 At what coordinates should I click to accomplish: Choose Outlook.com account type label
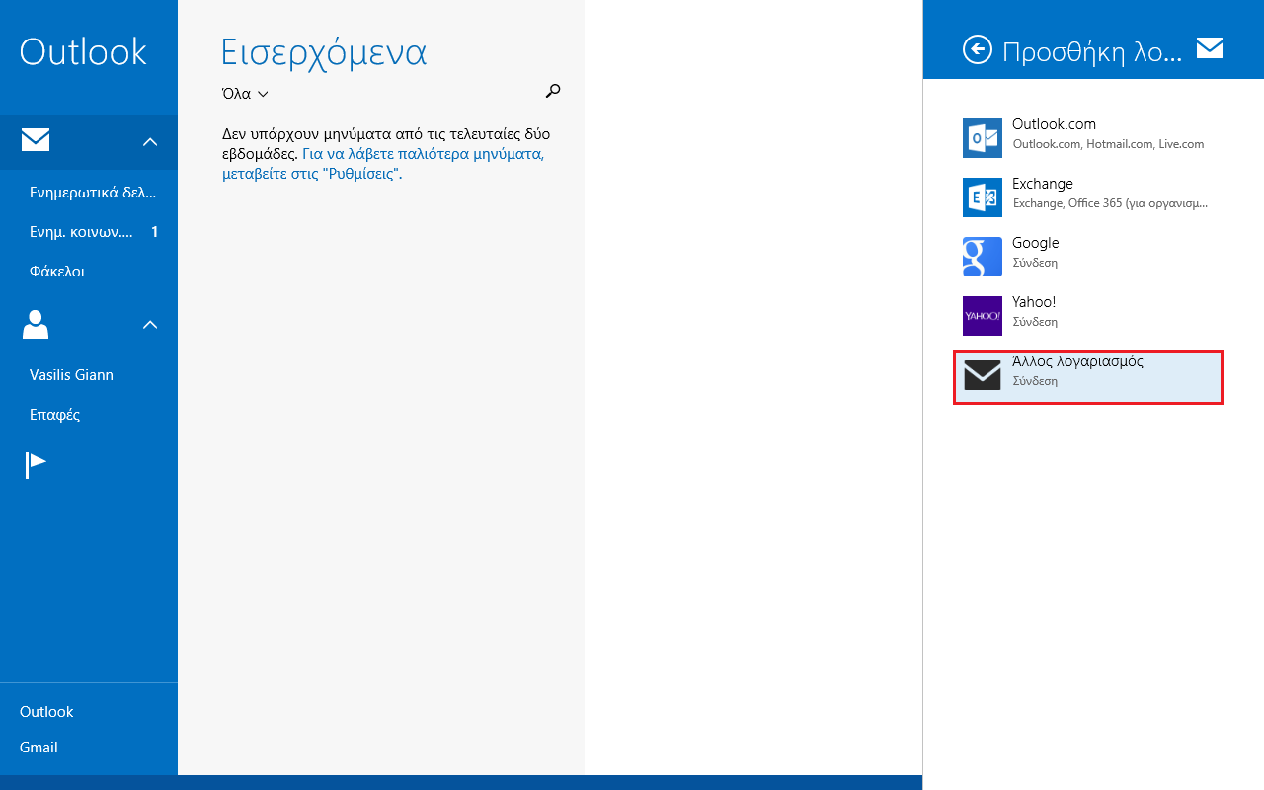[1054, 124]
